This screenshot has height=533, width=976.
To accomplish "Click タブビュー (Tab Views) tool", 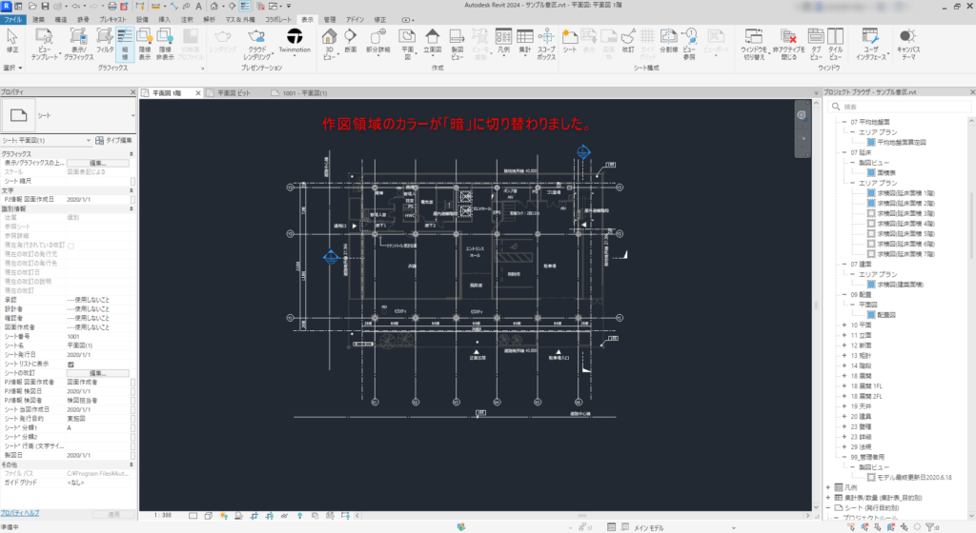I will tap(816, 44).
